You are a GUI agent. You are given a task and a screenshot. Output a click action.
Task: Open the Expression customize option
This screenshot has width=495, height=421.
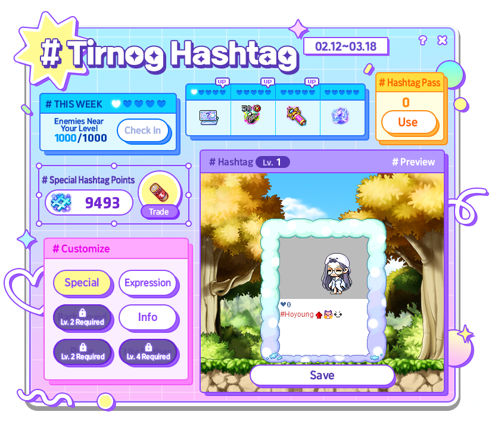148,283
